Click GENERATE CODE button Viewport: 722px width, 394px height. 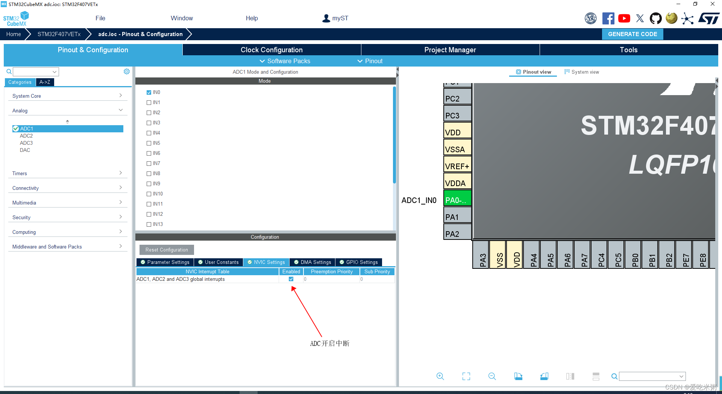pyautogui.click(x=633, y=34)
